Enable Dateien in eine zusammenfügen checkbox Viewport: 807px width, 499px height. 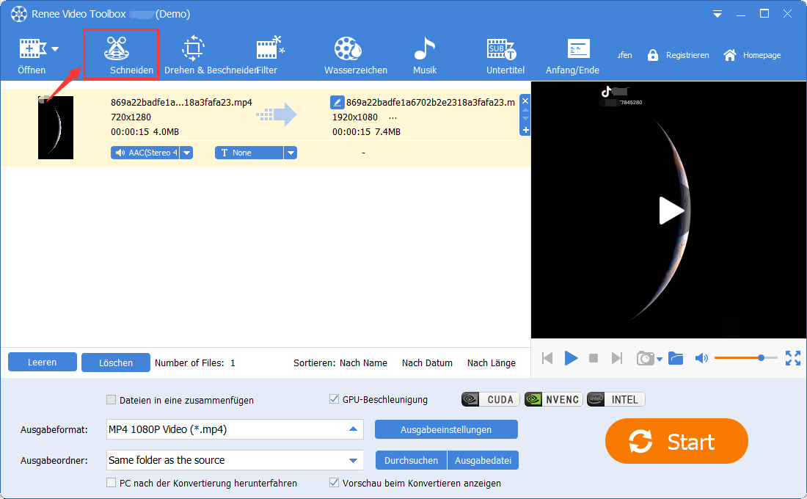point(111,400)
